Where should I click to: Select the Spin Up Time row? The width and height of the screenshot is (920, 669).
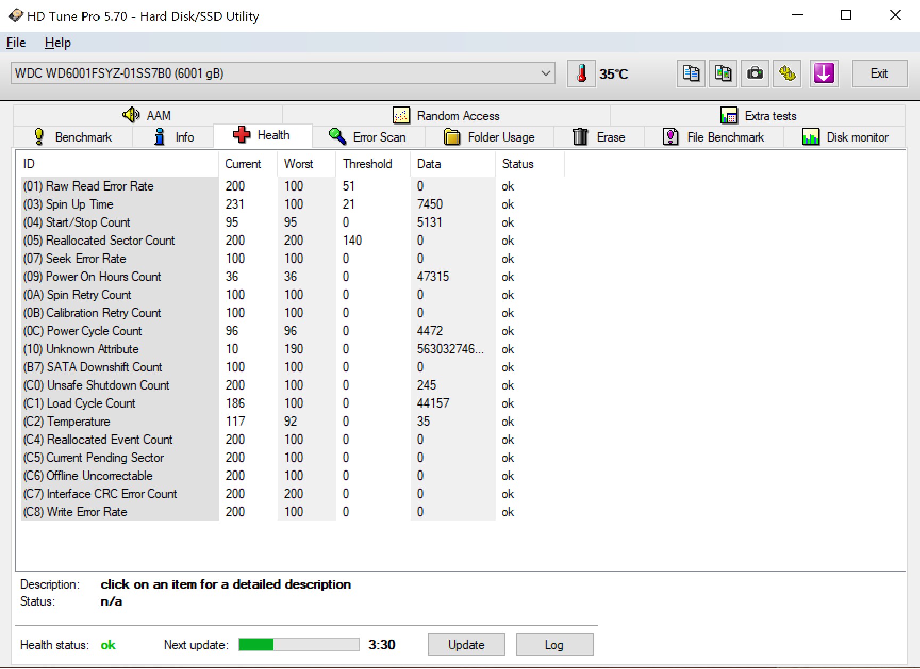(x=293, y=204)
